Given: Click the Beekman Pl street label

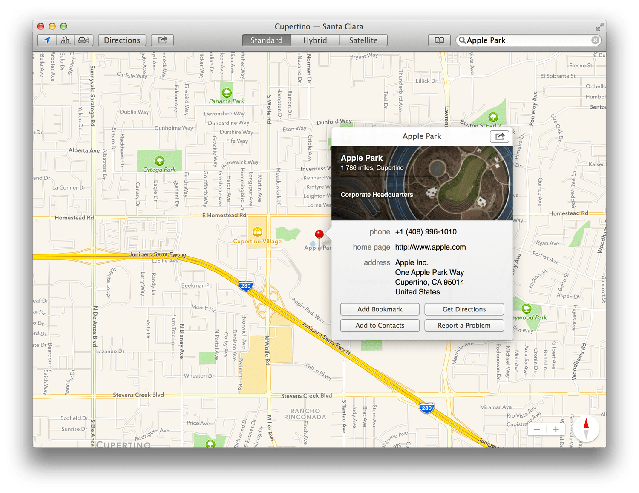Looking at the screenshot, I should point(196,285).
